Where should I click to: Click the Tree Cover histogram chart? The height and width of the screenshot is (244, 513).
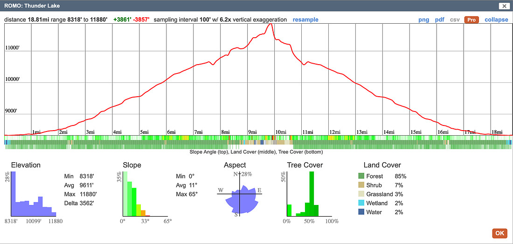[309, 194]
